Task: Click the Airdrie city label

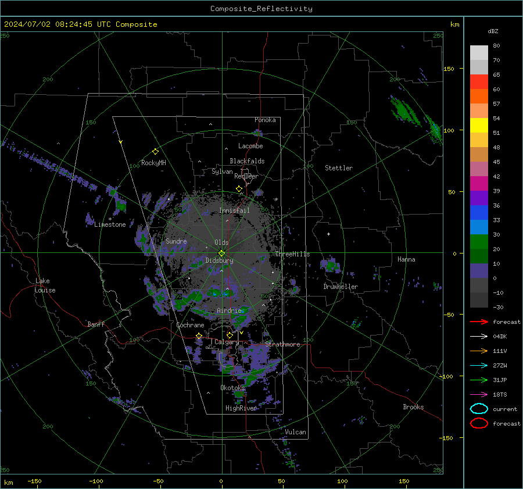Action: pyautogui.click(x=229, y=310)
